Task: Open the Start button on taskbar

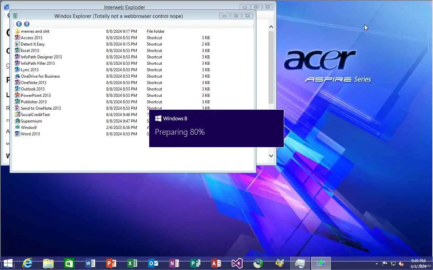Action: tap(8, 263)
